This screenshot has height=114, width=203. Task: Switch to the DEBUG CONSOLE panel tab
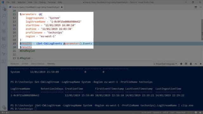(x=38, y=64)
